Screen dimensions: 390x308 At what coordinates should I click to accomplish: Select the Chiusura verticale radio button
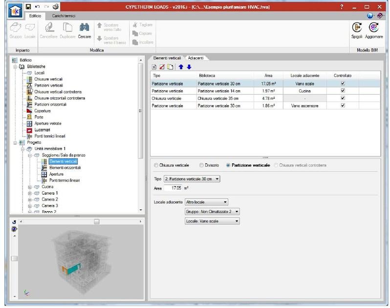pos(156,165)
